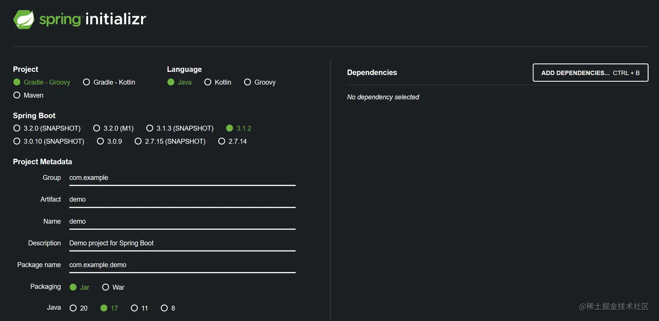
Task: Click the Project section heading
Action: [x=26, y=69]
